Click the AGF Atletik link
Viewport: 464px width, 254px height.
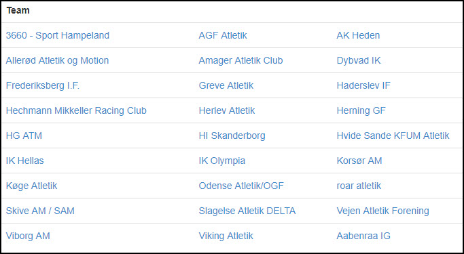[223, 35]
